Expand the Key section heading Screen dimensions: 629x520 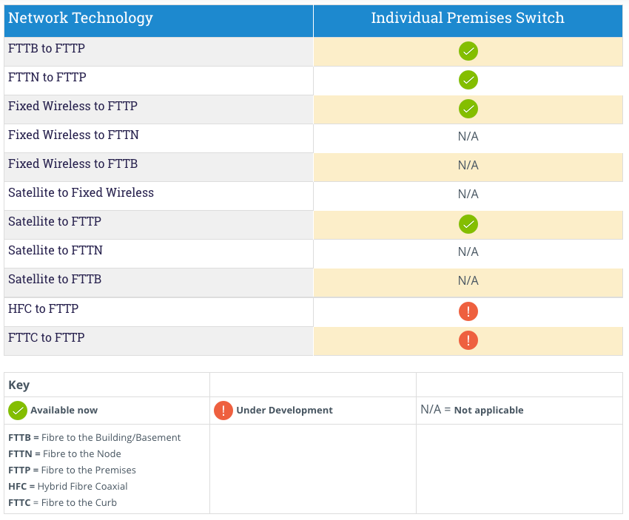(x=19, y=384)
